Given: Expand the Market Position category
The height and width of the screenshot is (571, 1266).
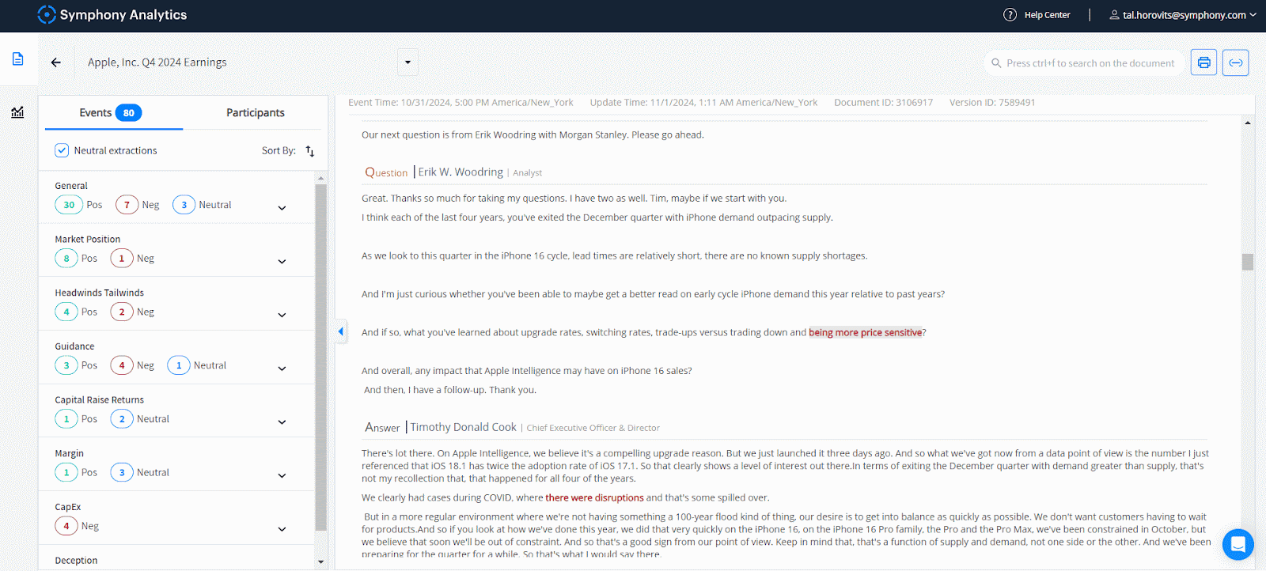Looking at the screenshot, I should click(282, 262).
